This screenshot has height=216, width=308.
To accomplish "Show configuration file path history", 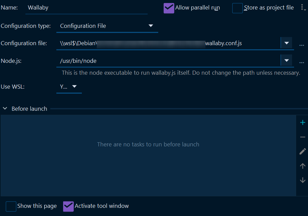I will coord(287,43).
